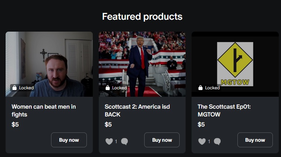
Task: Buy now the Women can beat men product
Action: [69, 140]
